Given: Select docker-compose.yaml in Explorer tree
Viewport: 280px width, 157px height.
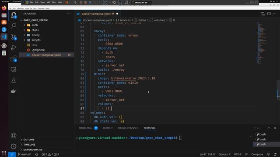Looking at the screenshot, I should 46,55.
